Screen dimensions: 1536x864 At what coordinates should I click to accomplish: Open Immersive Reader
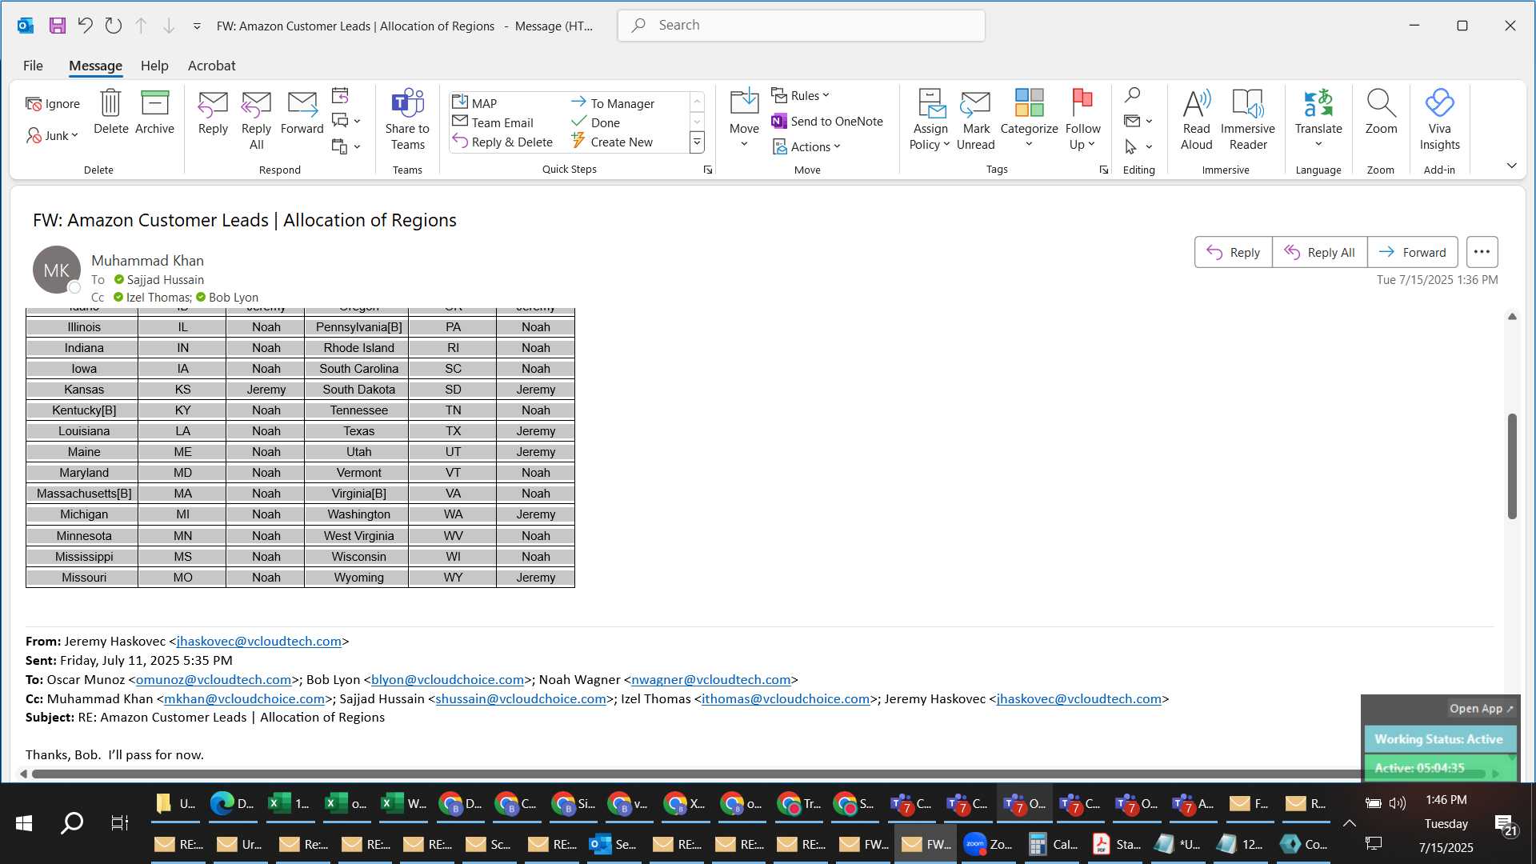click(1247, 120)
